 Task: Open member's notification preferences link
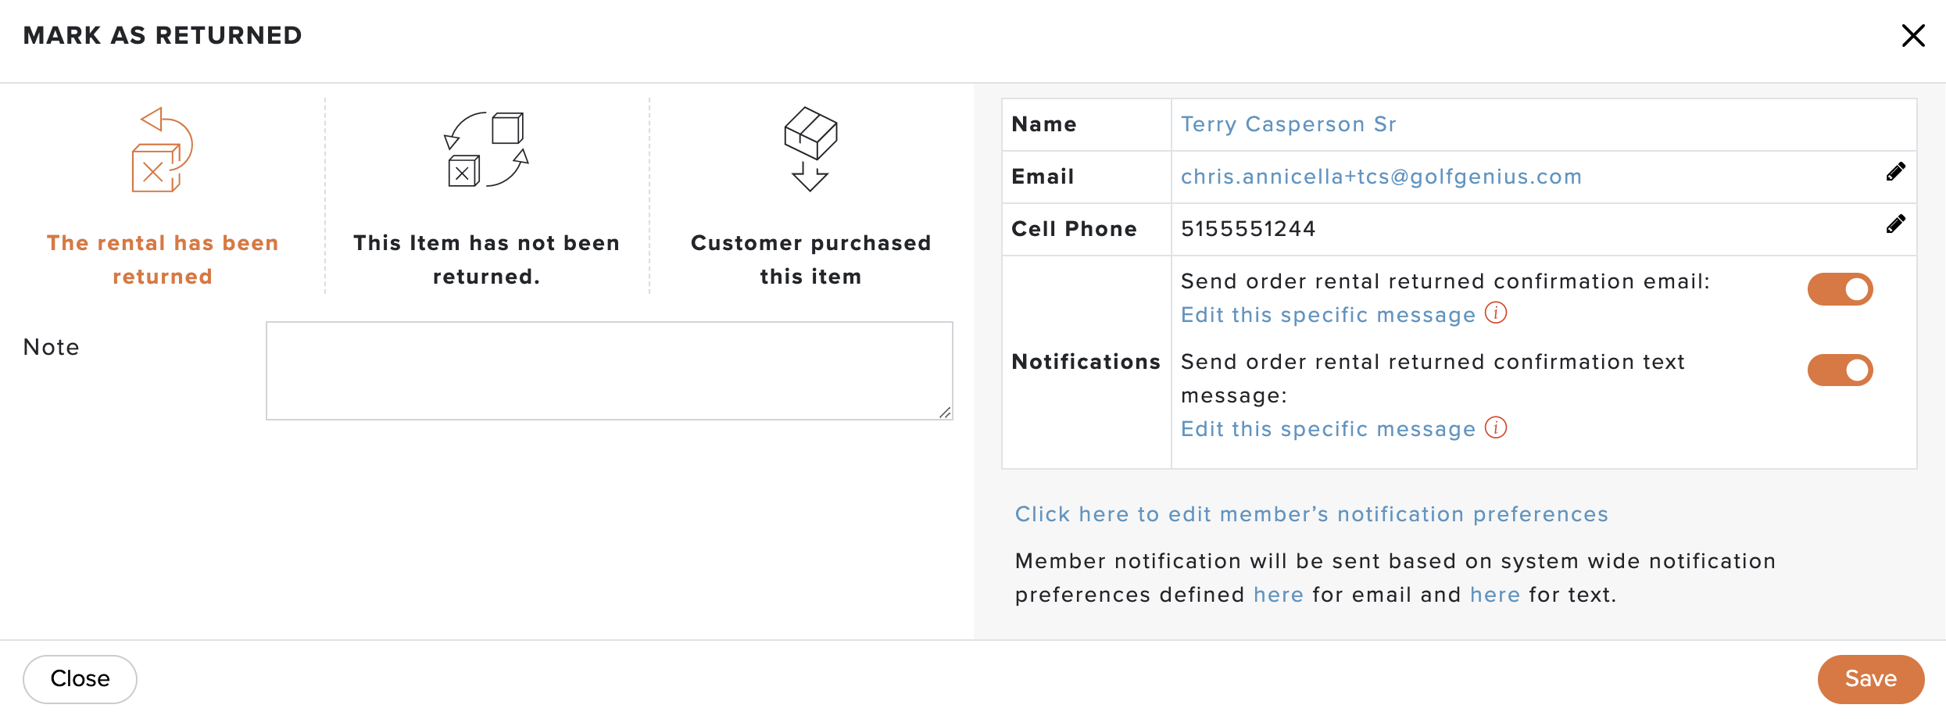[x=1311, y=514]
